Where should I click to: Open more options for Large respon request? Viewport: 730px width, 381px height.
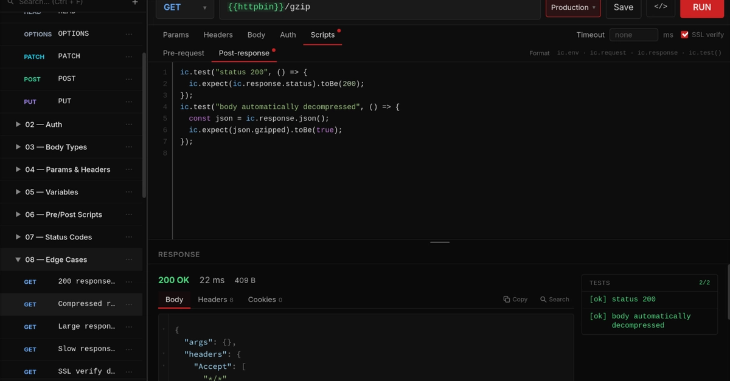(129, 327)
